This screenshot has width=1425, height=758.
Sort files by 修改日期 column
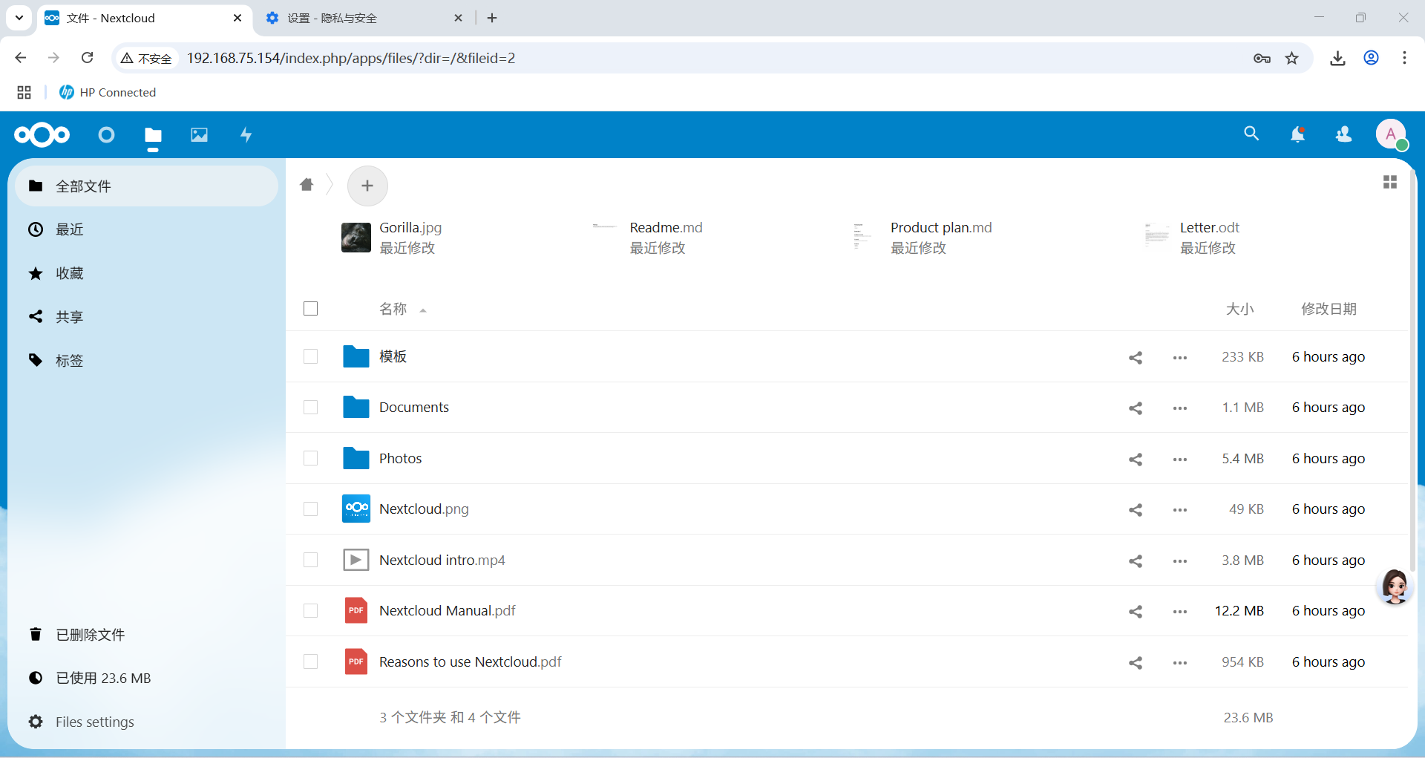pos(1329,309)
